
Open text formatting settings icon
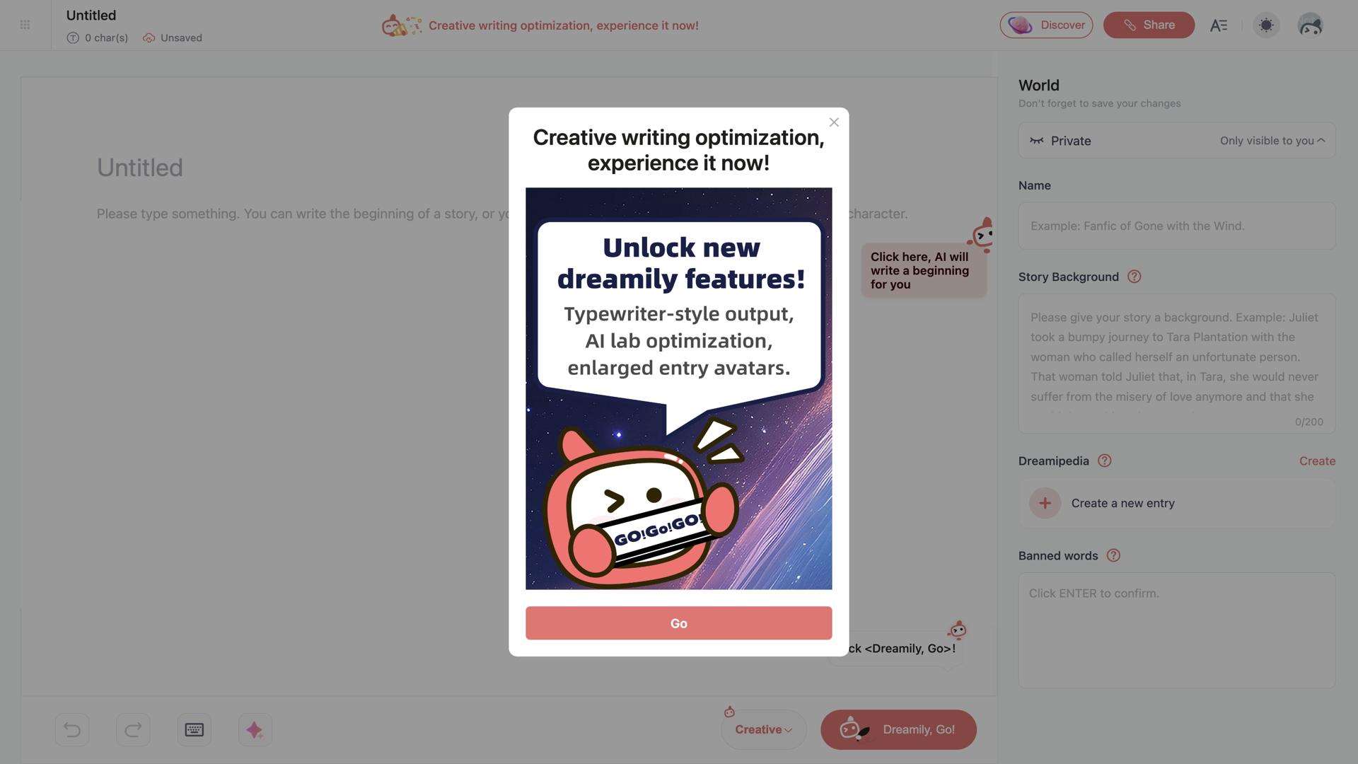[1218, 25]
